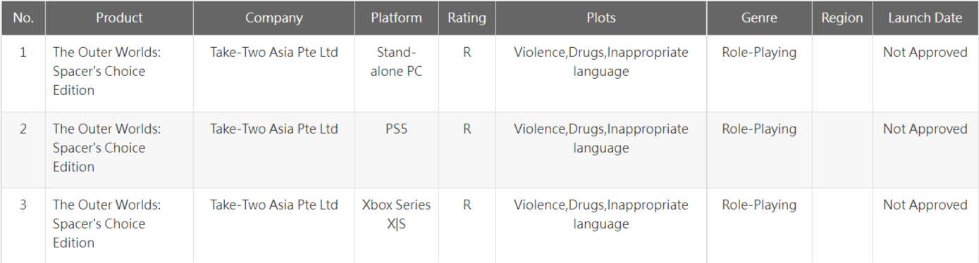This screenshot has height=263, width=979.
Task: Open the product title in row 1
Action: tap(106, 71)
